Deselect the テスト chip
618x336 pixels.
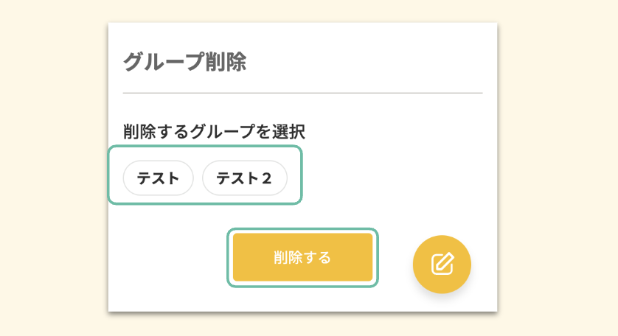tap(158, 178)
